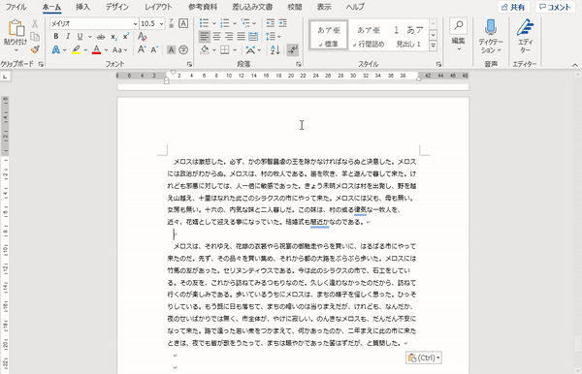Open the 挿入 ribbon tab
Screen dimensions: 582x374
coord(82,7)
